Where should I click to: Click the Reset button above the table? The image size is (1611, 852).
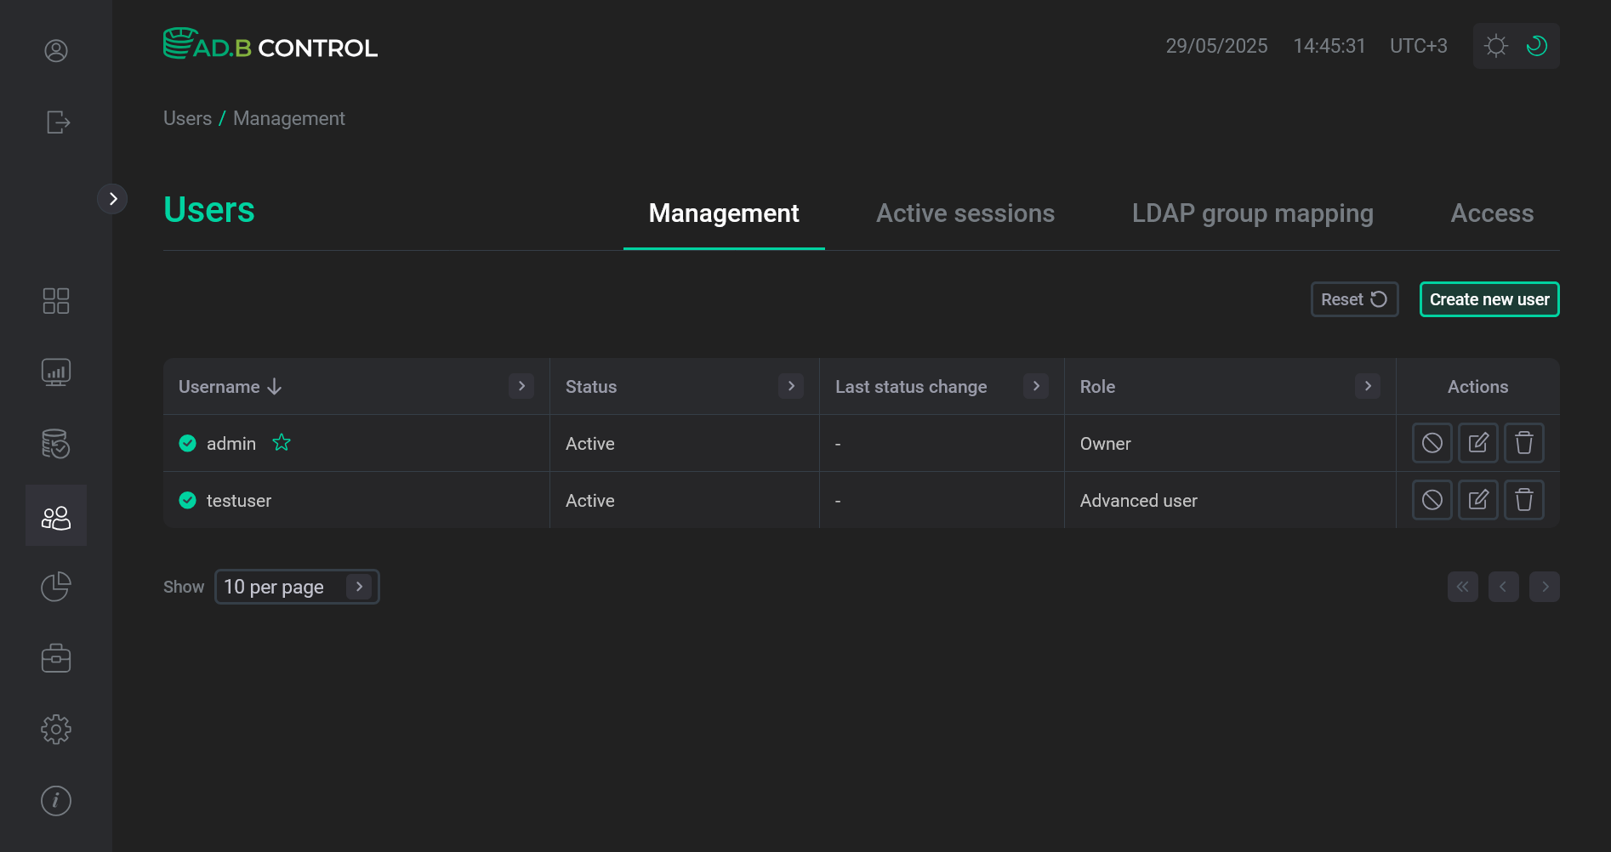[1354, 299]
